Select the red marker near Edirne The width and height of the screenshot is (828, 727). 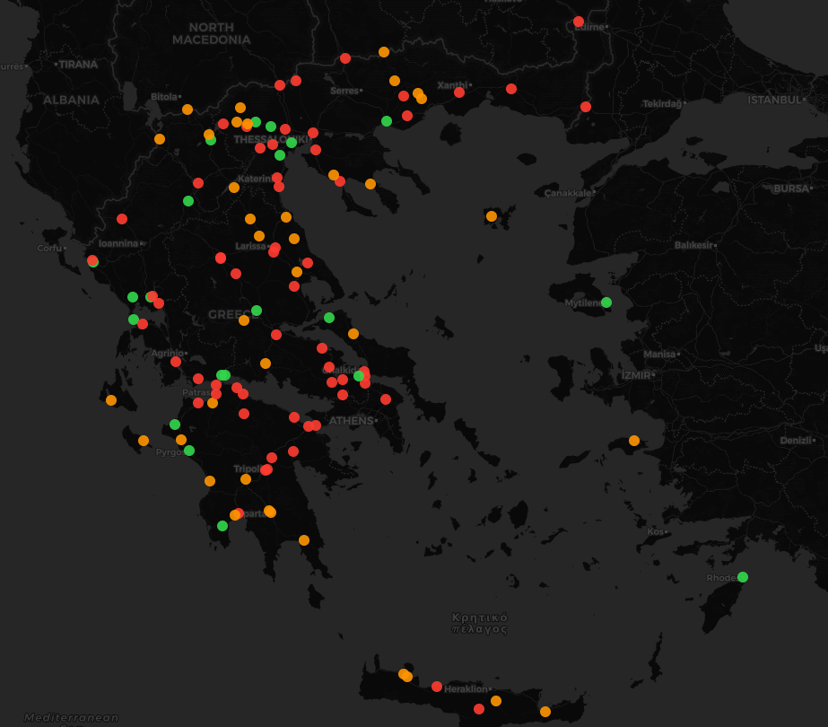[579, 22]
